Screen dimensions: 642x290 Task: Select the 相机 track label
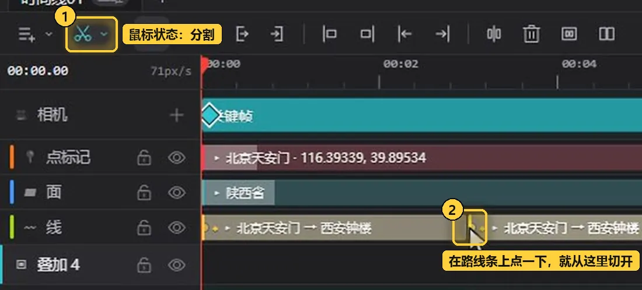(x=52, y=115)
